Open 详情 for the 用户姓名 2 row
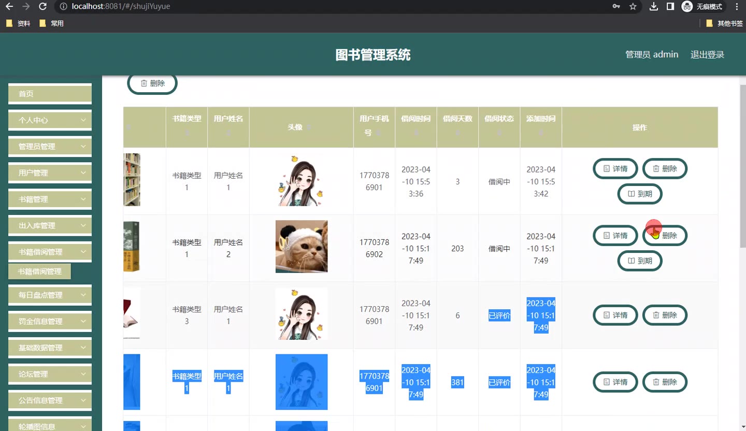The image size is (746, 431). pyautogui.click(x=615, y=235)
